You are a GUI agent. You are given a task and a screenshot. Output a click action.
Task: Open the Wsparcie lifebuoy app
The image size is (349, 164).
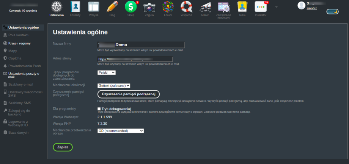pyautogui.click(x=186, y=7)
